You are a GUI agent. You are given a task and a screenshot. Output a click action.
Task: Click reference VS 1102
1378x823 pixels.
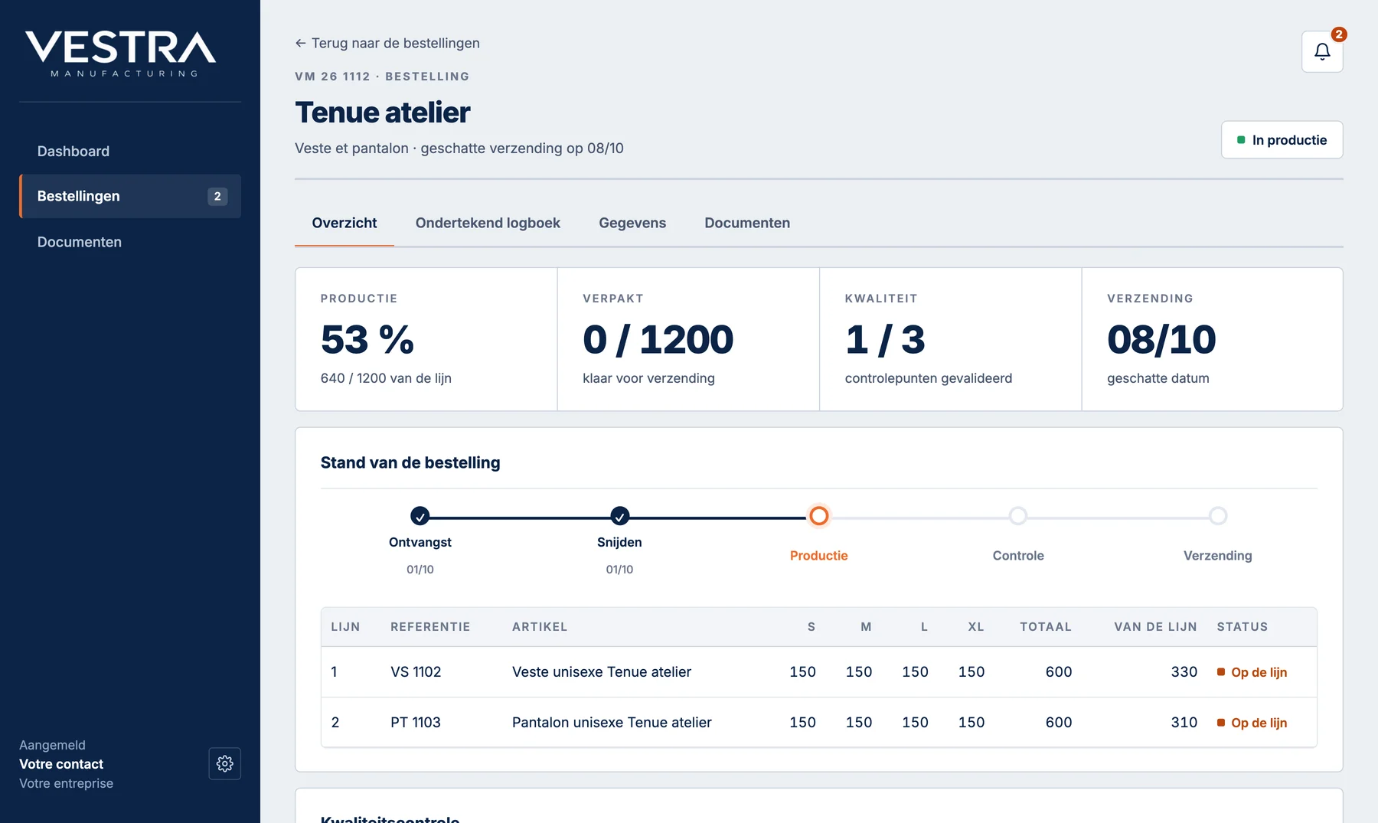point(416,671)
